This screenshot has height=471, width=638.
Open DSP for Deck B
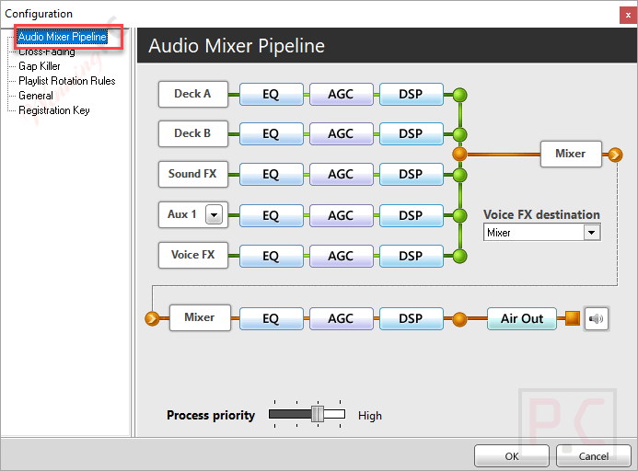(411, 133)
